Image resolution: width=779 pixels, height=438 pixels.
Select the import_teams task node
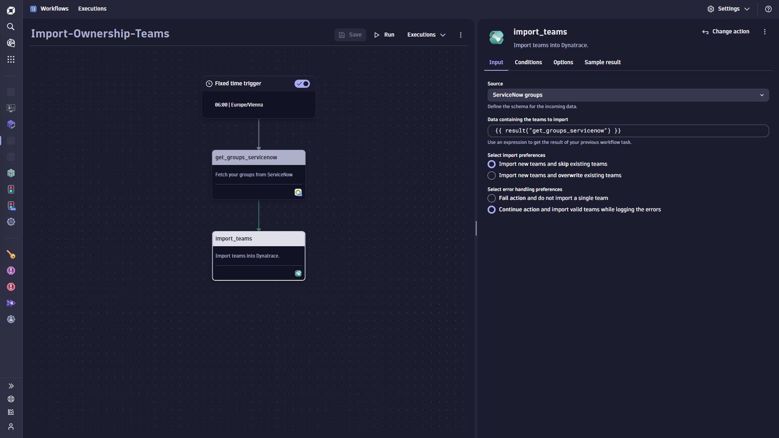click(x=259, y=256)
